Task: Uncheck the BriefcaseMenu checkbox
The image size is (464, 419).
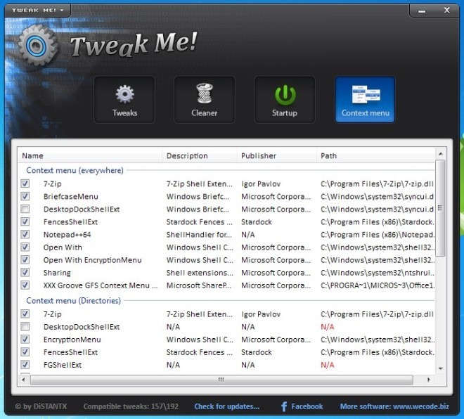Action: point(25,196)
